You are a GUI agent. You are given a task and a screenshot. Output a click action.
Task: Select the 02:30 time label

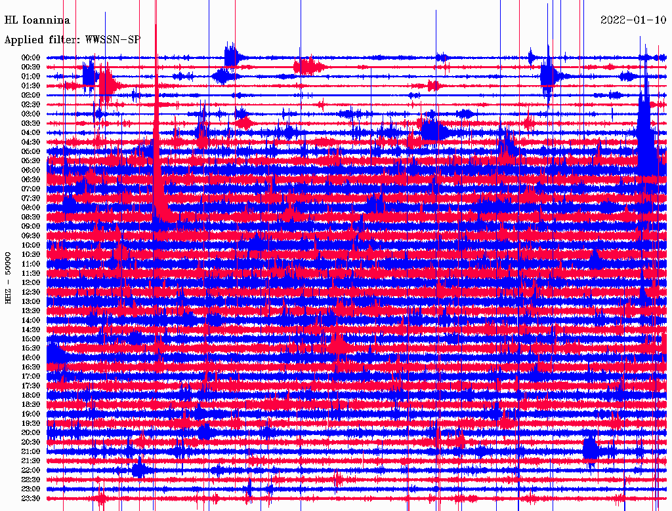coord(31,104)
